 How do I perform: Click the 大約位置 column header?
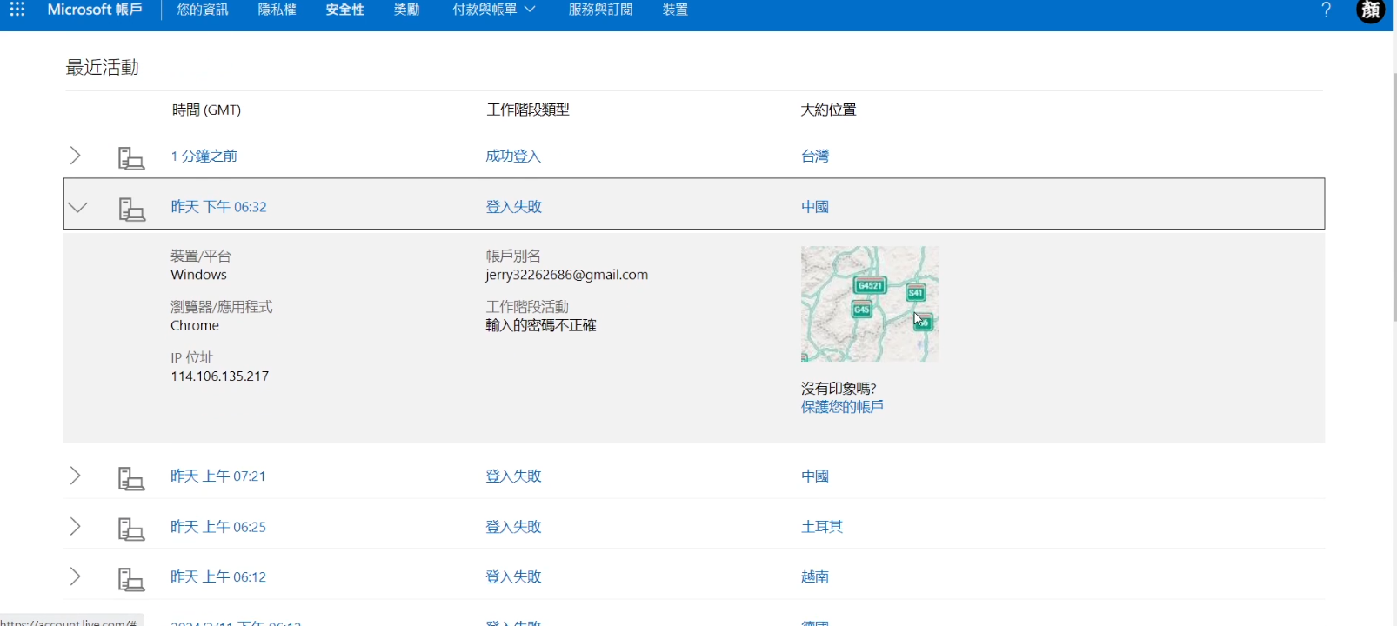tap(829, 110)
